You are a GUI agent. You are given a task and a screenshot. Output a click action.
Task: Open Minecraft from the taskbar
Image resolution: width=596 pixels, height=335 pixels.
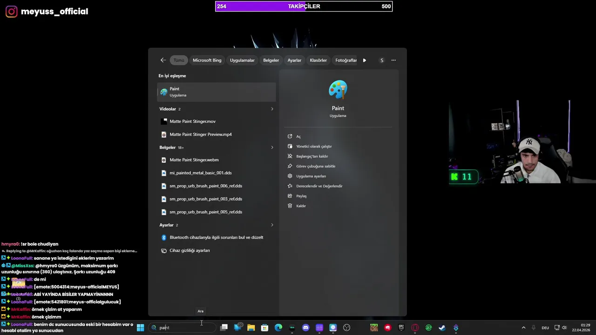(374, 328)
